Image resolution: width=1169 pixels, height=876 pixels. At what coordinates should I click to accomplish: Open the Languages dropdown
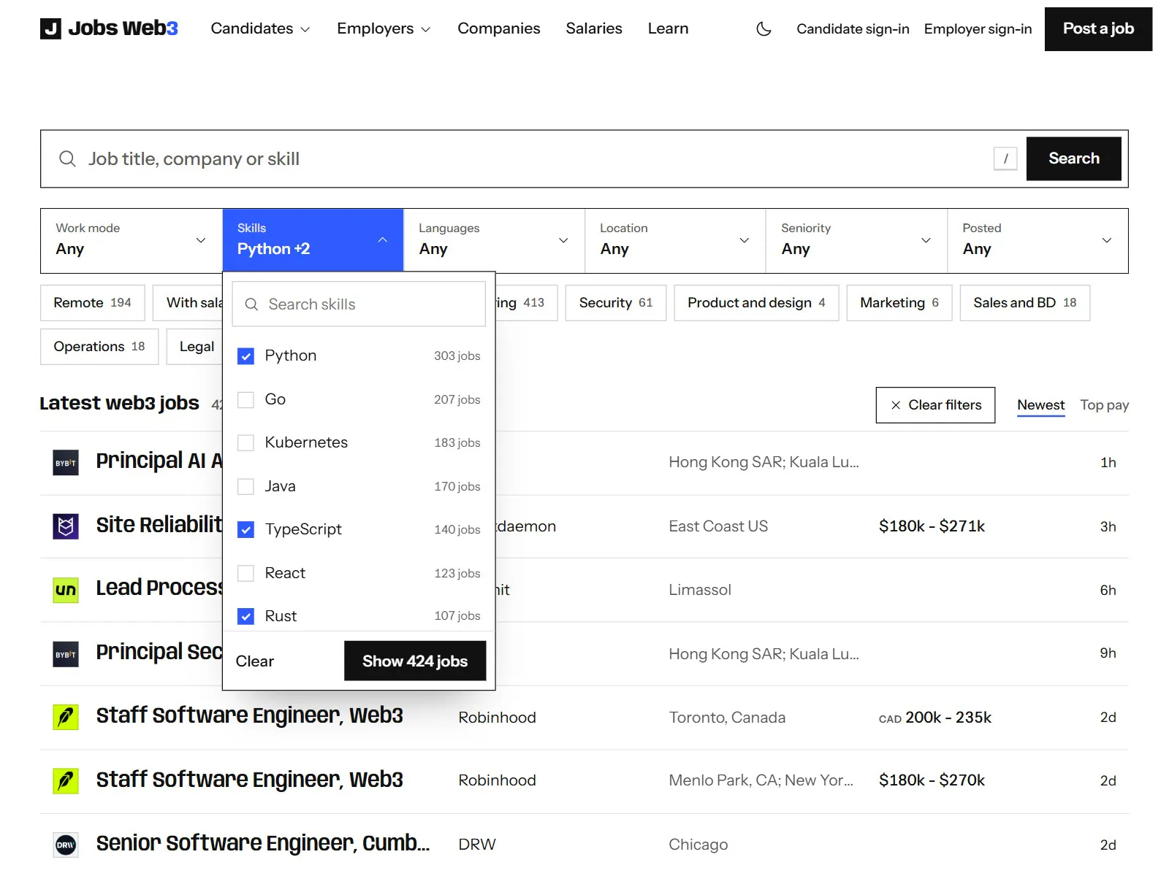tap(494, 241)
